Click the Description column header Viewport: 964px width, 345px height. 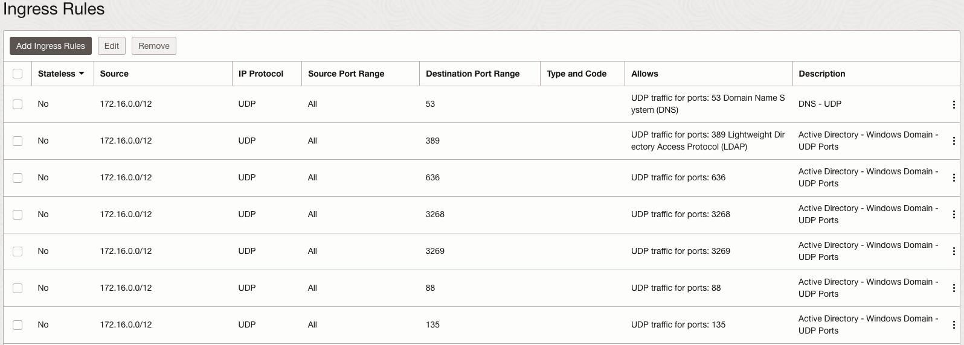821,74
